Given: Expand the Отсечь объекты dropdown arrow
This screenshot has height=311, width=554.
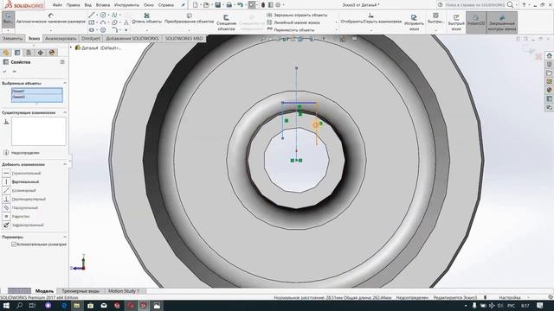Looking at the screenshot, I should [146, 30].
